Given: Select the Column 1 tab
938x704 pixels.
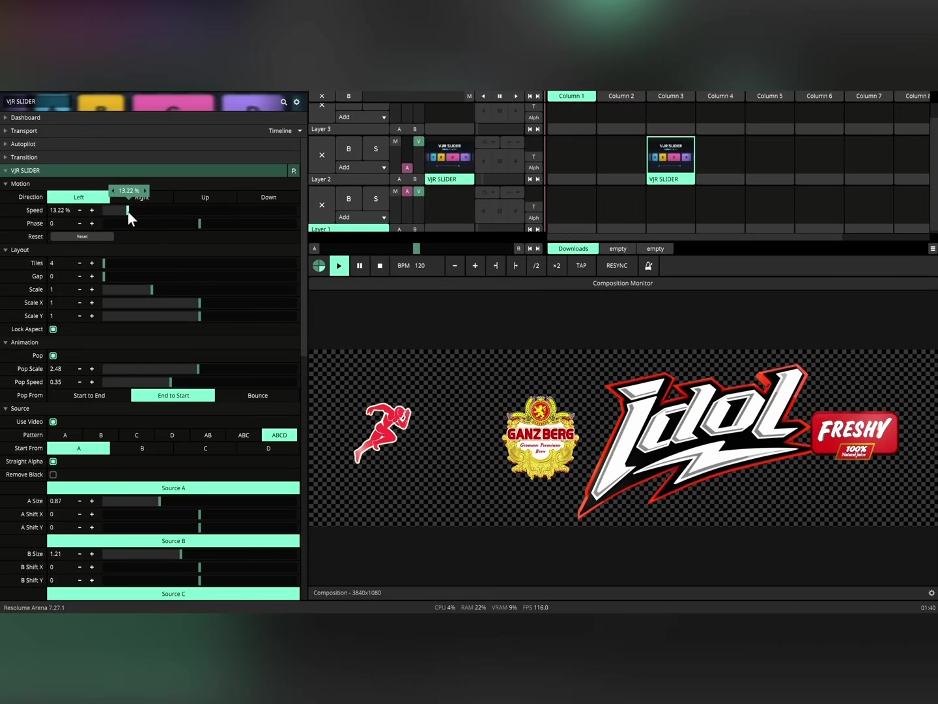Looking at the screenshot, I should [571, 96].
